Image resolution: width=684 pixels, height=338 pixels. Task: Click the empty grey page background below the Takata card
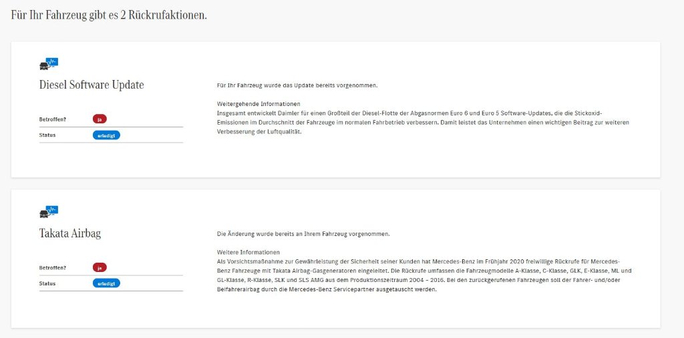tap(334, 333)
